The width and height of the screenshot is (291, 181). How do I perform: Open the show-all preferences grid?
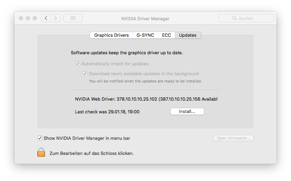[73, 18]
